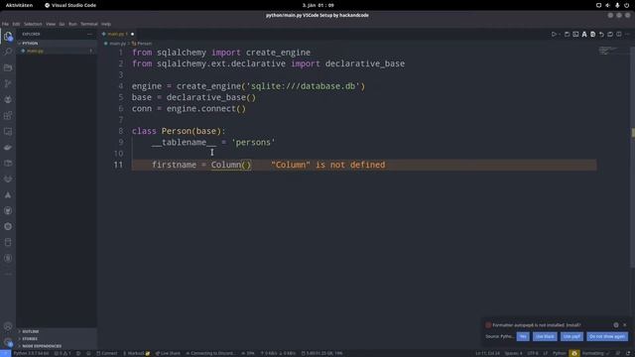Open the Search view in activity bar
This screenshot has height=357, width=635.
coord(8,52)
